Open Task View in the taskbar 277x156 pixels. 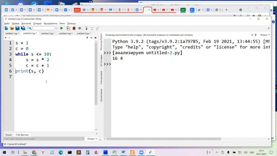(13, 152)
